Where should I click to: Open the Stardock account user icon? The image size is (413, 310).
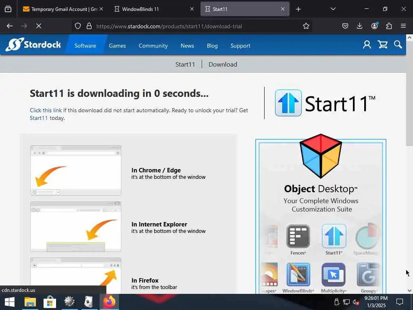367,44
